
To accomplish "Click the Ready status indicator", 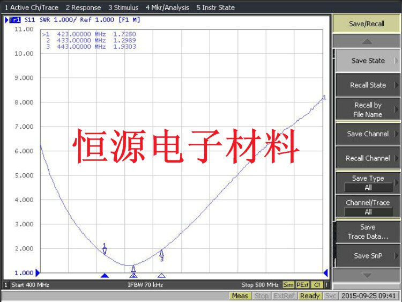I will point(310,296).
